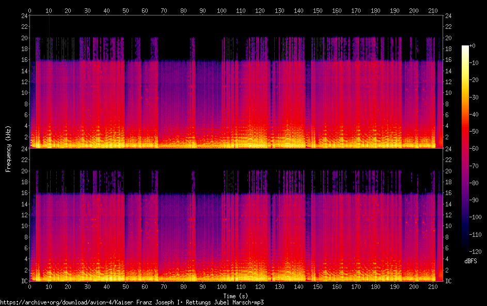
Task: Click the "-40" value on the color scale
Action: point(474,114)
